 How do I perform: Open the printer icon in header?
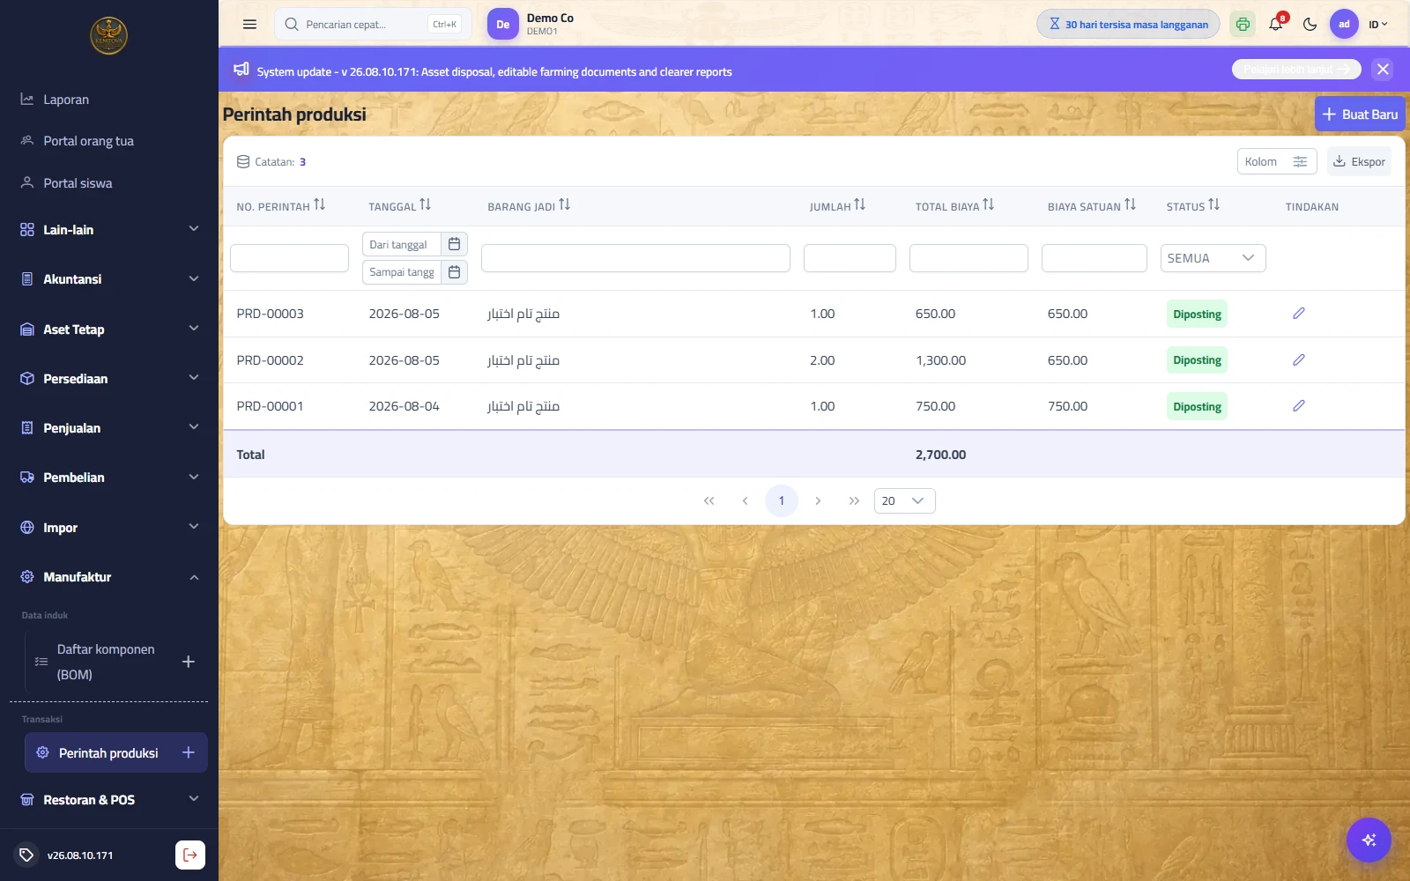click(x=1243, y=25)
